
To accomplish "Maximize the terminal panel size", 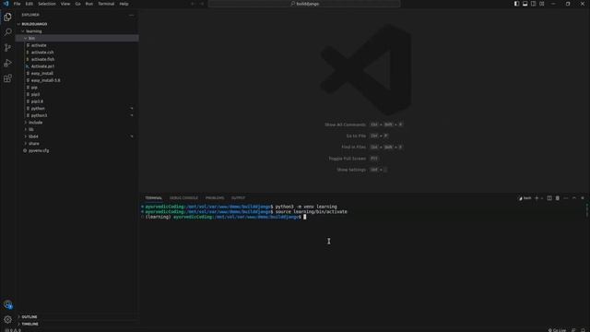I will (x=574, y=198).
